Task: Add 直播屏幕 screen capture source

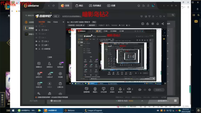Action: point(86,90)
